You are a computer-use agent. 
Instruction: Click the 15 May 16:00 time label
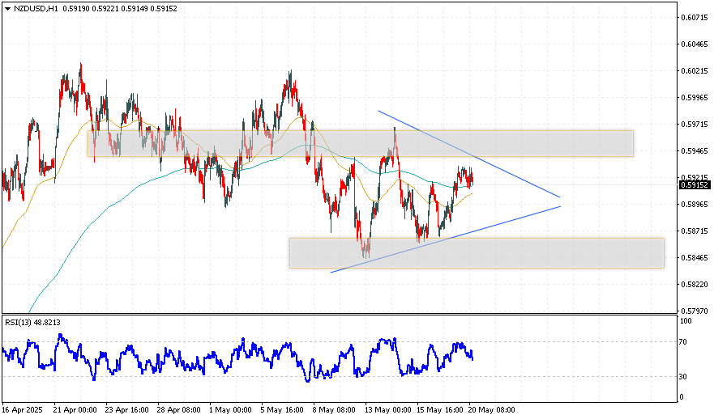(x=438, y=410)
